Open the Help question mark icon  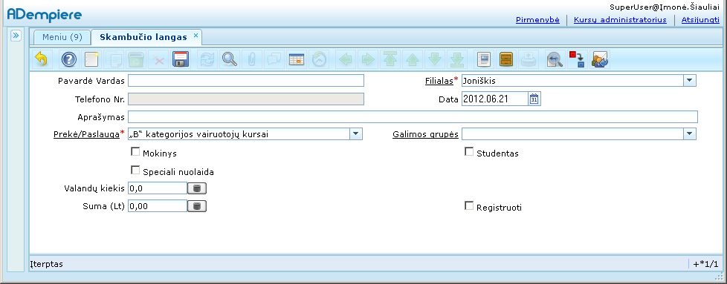tap(69, 59)
